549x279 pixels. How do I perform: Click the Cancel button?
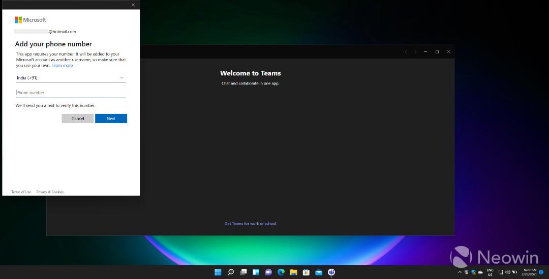(78, 119)
